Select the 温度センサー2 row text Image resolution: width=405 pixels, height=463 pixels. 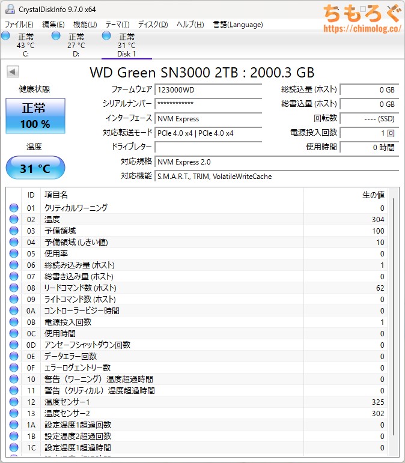(x=67, y=413)
